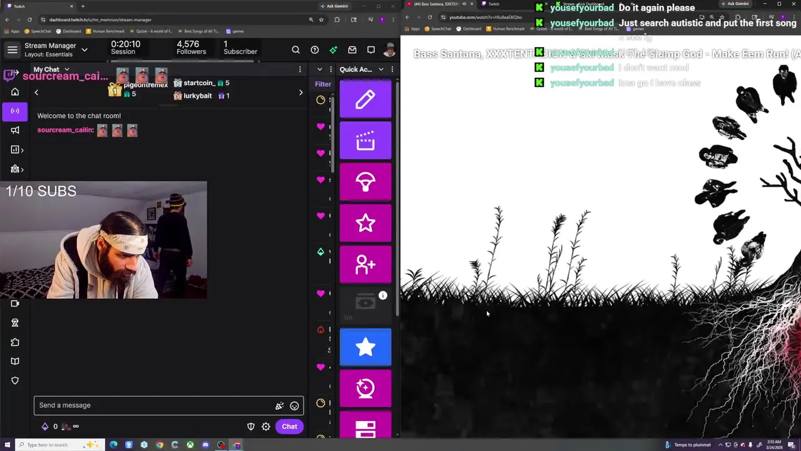The image size is (801, 451).
Task: Collapse the activity feed panel chevron
Action: point(320,70)
